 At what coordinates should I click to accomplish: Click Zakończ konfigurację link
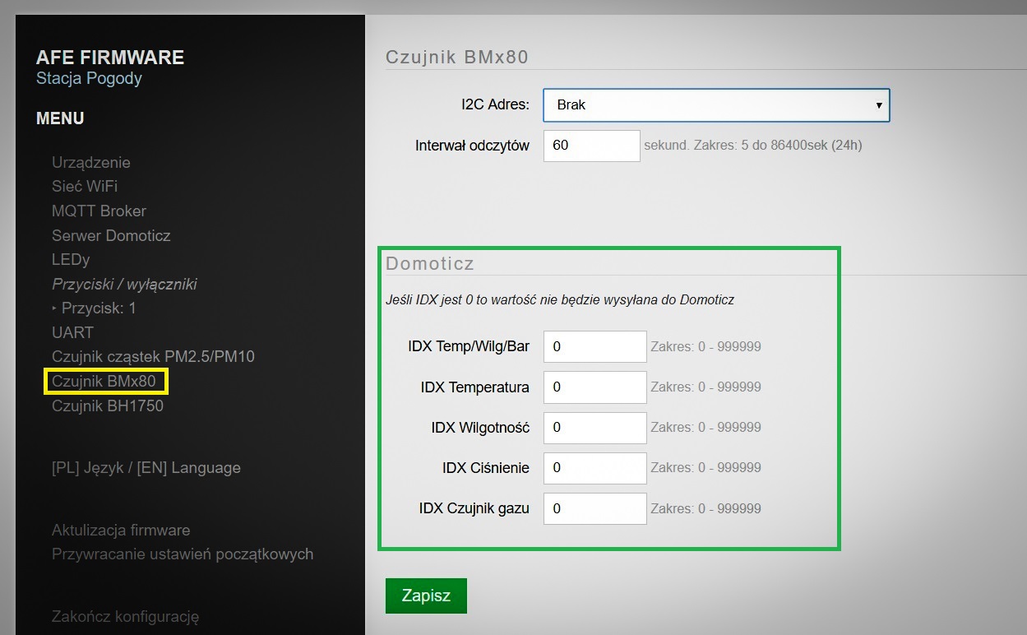tap(125, 617)
